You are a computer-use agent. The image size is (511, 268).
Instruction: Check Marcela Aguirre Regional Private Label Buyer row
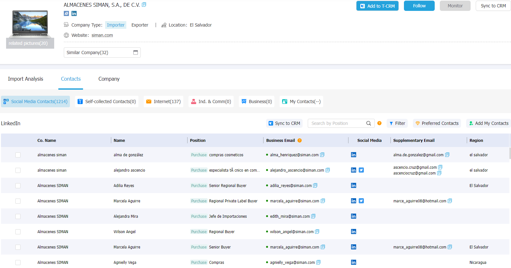coord(18,201)
